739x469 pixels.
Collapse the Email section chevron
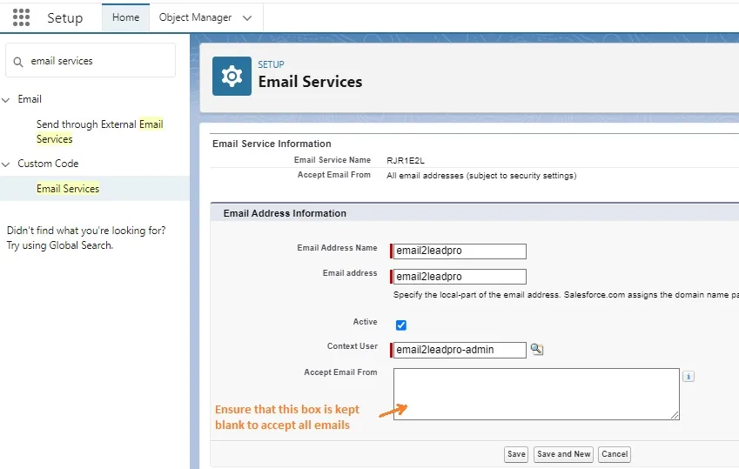pos(5,100)
